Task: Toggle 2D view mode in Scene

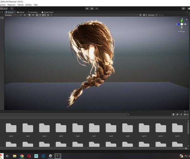Action: tap(25, 15)
